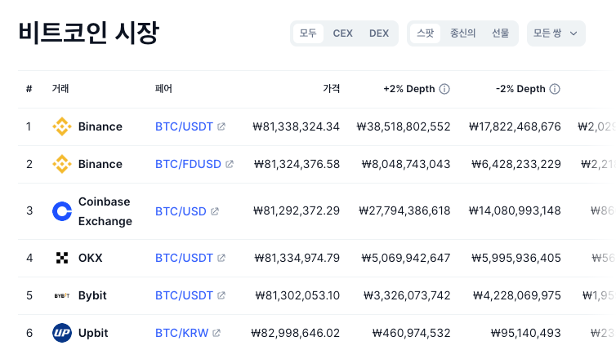Filter markets by CEX

tap(342, 33)
